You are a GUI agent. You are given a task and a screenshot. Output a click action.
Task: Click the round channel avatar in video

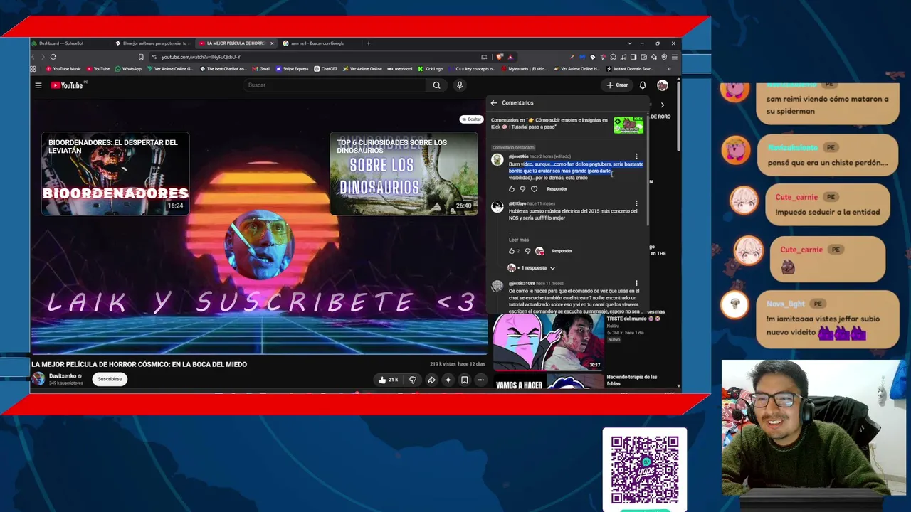260,244
